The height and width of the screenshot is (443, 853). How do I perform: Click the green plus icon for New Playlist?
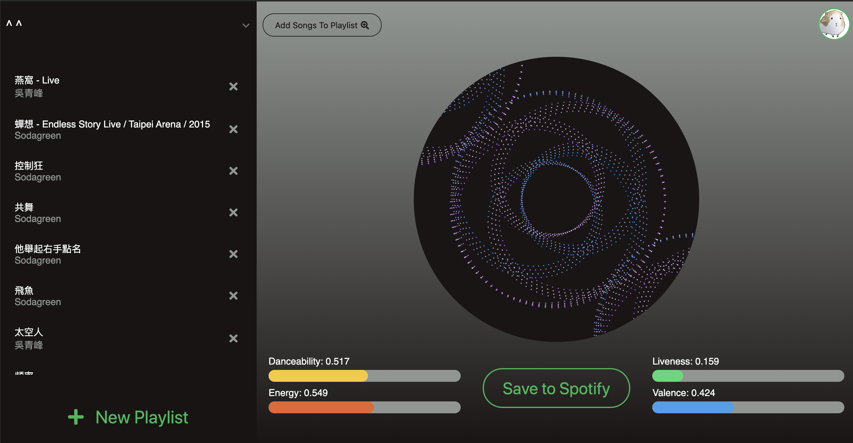(76, 417)
